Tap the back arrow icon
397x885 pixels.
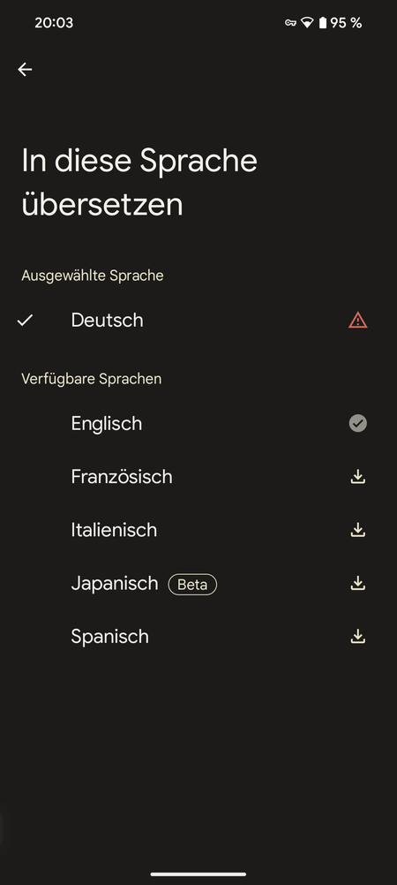25,70
